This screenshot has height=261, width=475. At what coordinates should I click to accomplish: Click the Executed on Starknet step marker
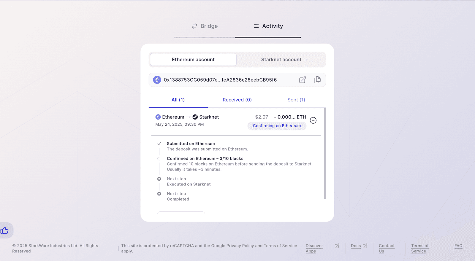click(159, 179)
